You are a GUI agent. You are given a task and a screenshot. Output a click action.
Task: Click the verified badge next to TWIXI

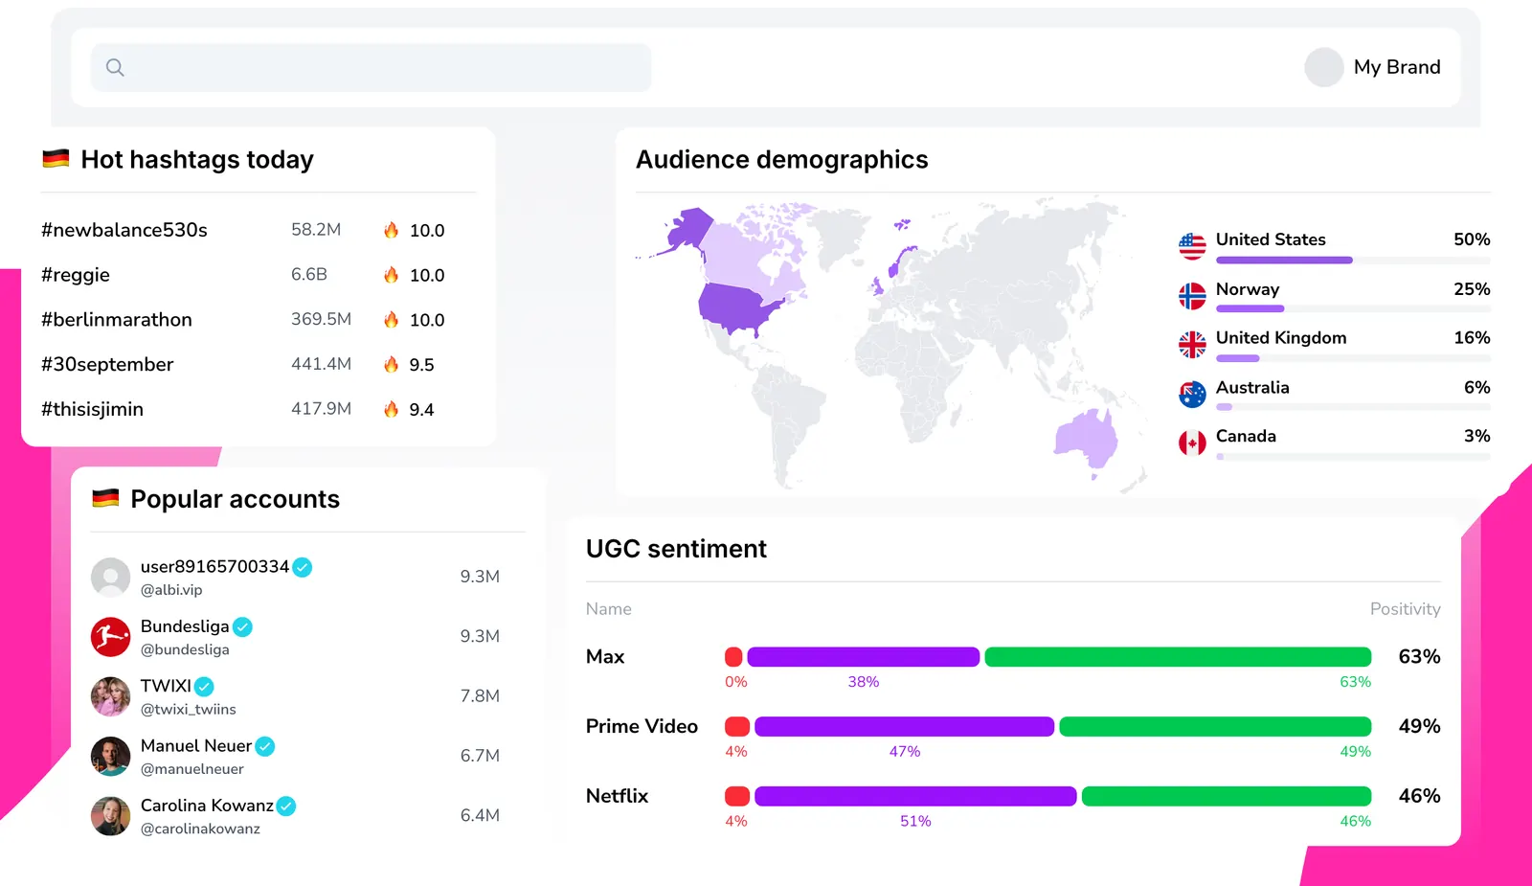(204, 687)
